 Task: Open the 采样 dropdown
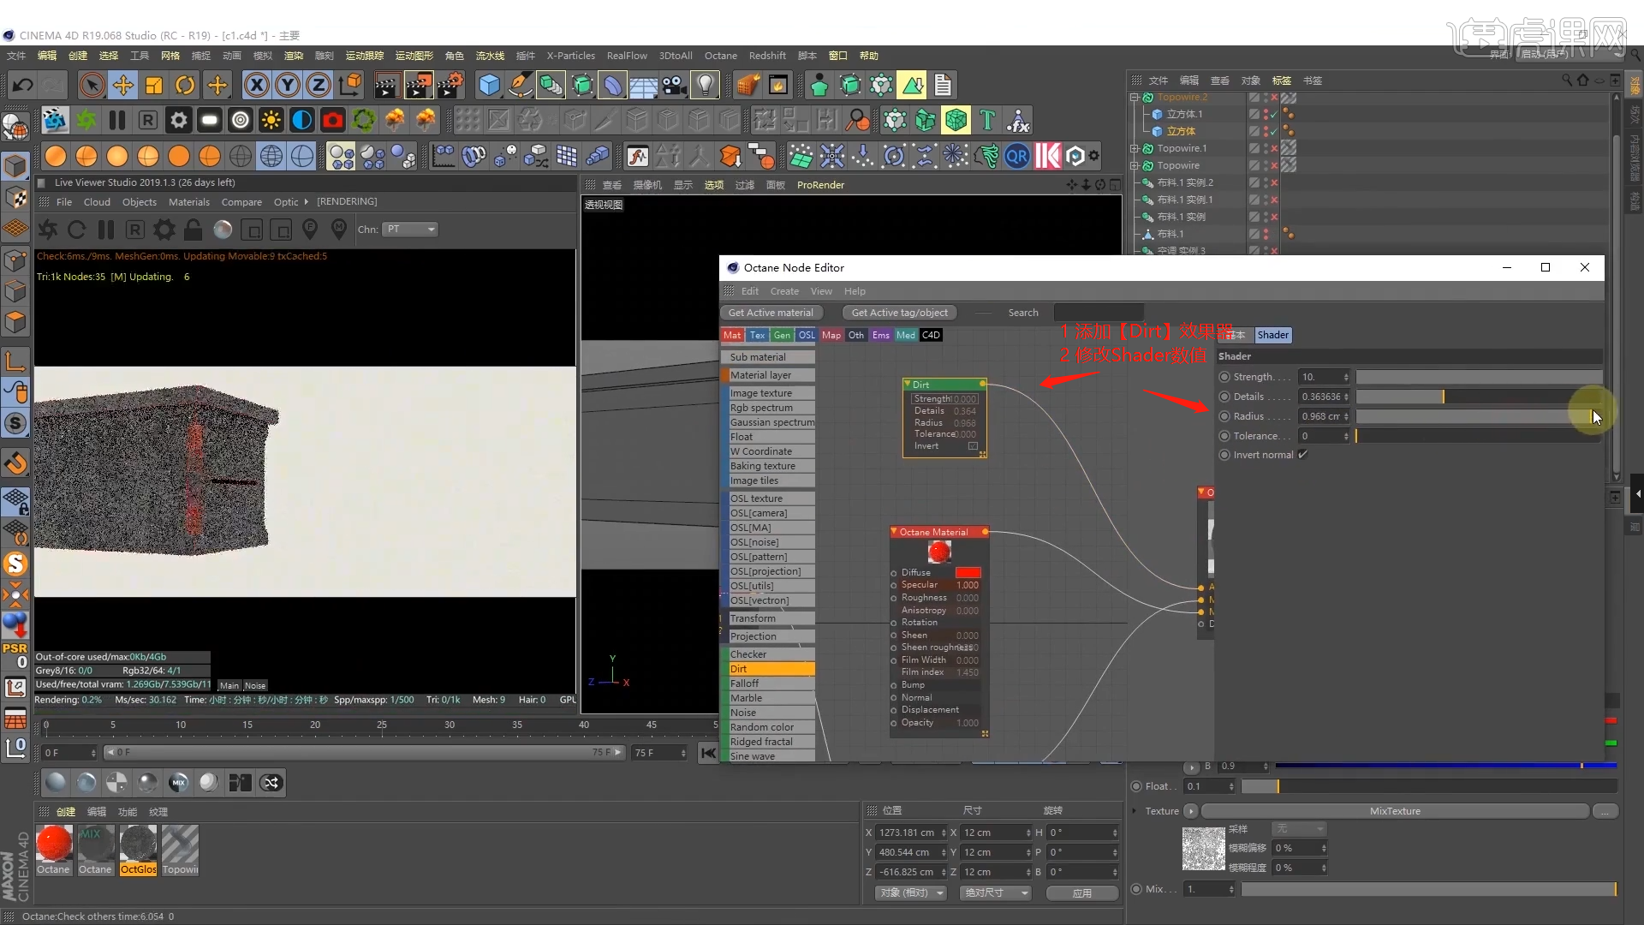pos(1299,829)
